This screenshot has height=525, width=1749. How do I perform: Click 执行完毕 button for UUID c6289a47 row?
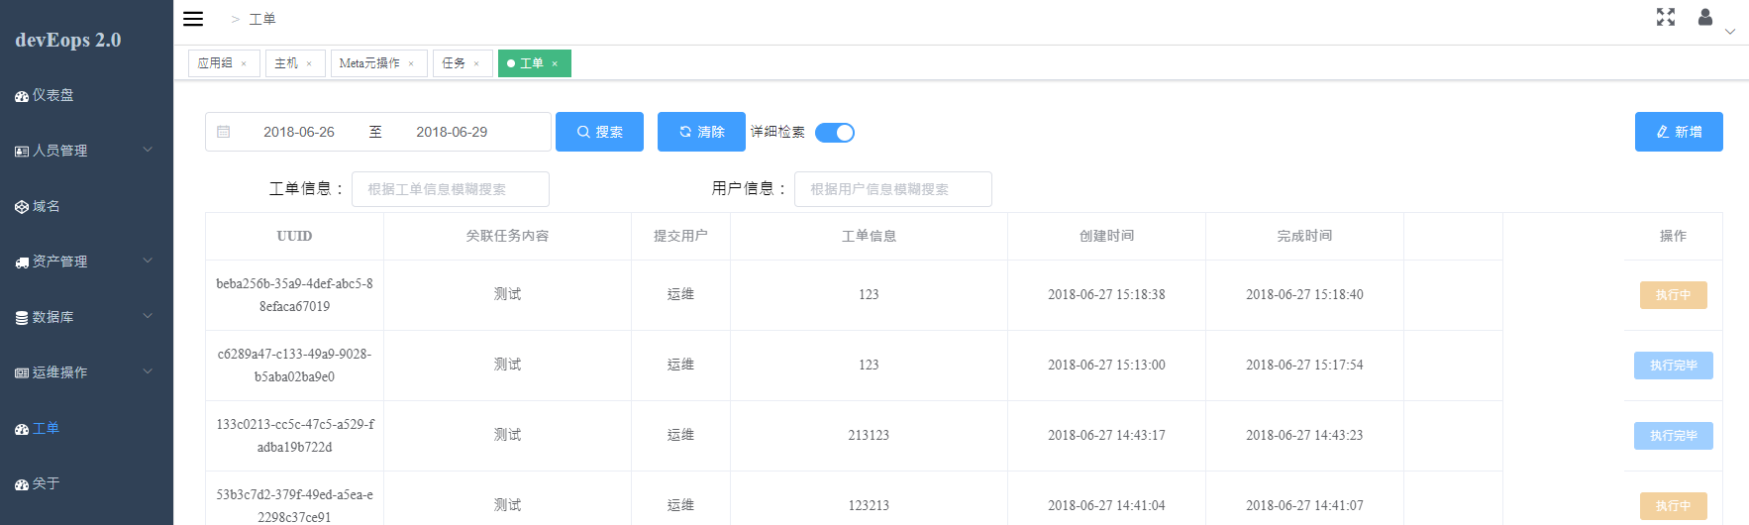click(x=1674, y=366)
